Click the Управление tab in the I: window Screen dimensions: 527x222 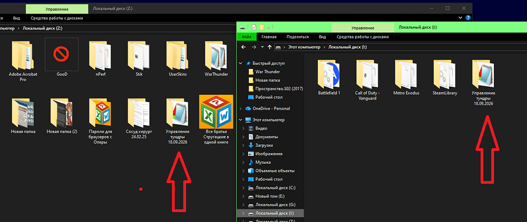tap(363, 28)
